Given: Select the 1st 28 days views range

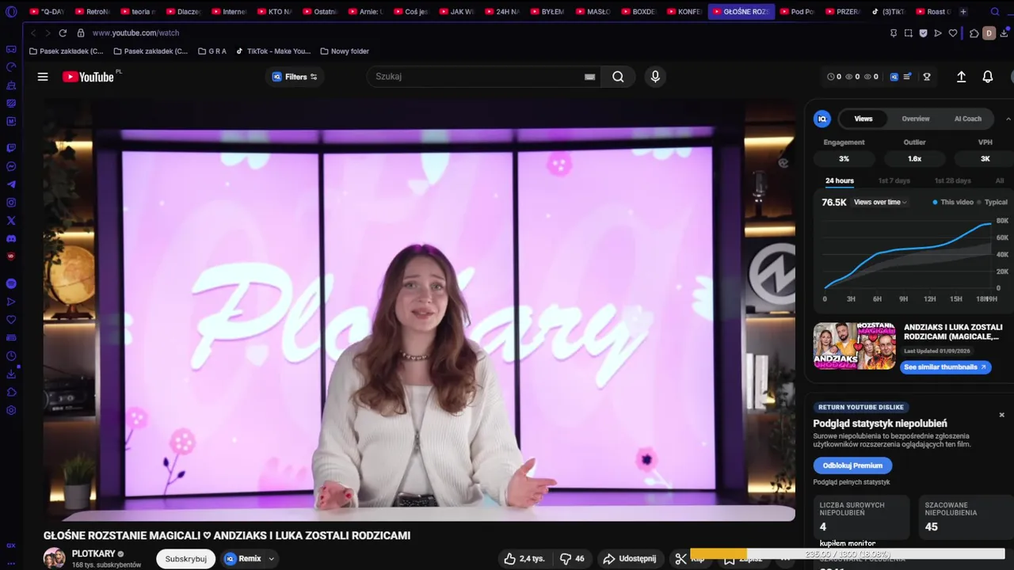Looking at the screenshot, I should [953, 180].
